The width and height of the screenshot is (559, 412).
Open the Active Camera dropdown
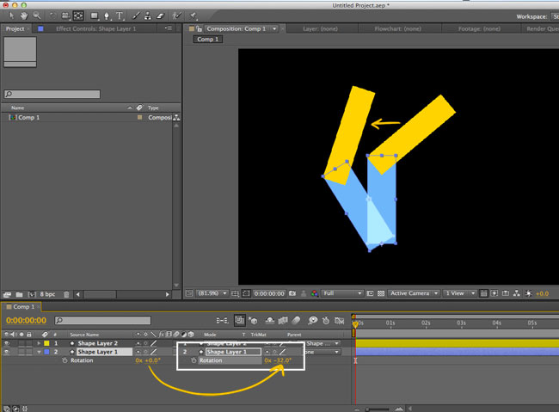(415, 293)
